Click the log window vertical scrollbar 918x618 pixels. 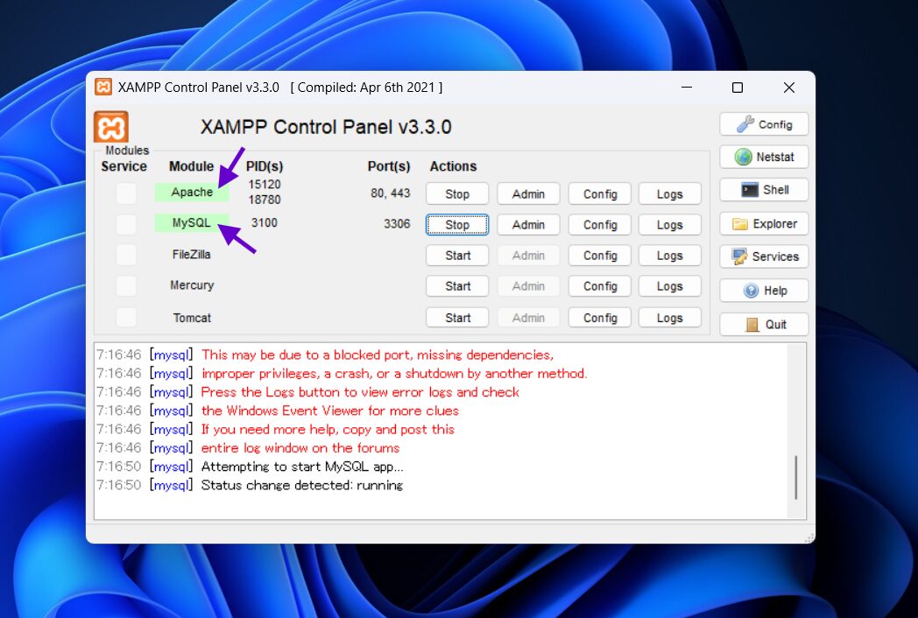795,476
